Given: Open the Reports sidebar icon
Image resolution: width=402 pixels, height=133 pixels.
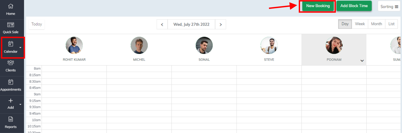Looking at the screenshot, I should tap(11, 119).
